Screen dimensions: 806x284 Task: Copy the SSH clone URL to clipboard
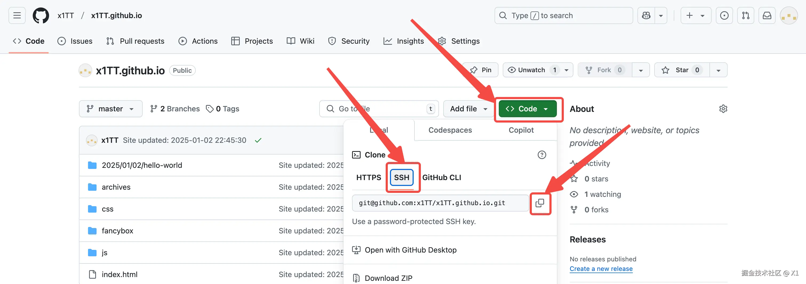[540, 203]
